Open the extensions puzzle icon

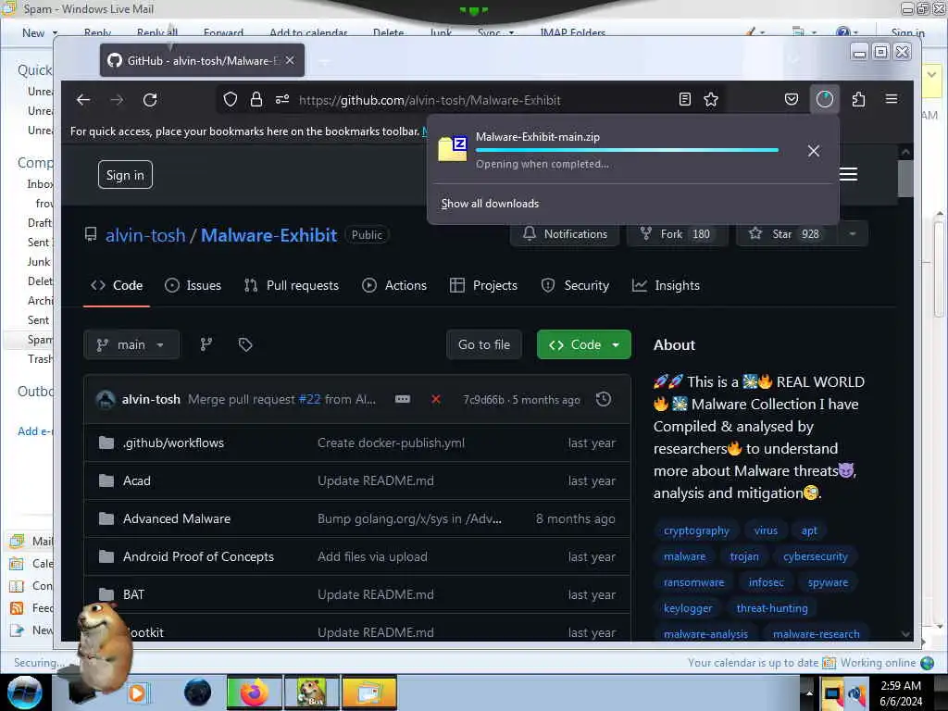click(x=858, y=99)
